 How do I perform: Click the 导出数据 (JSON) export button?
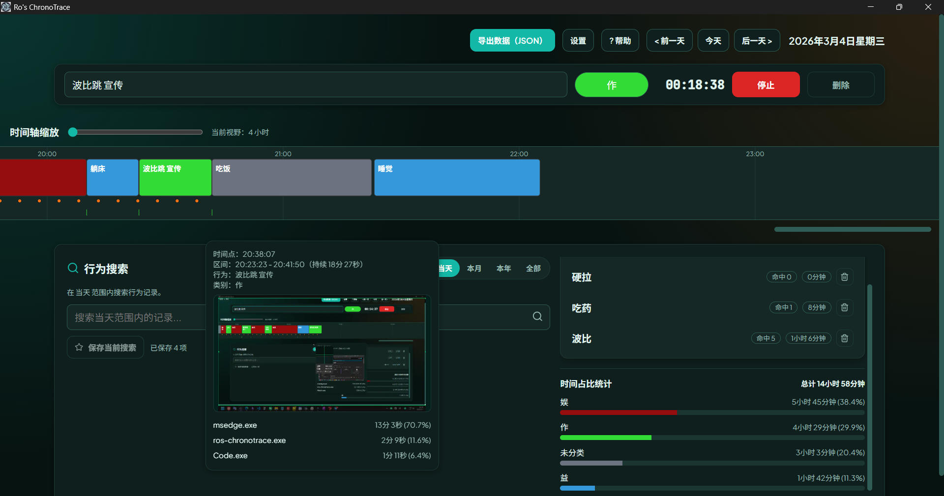click(512, 41)
